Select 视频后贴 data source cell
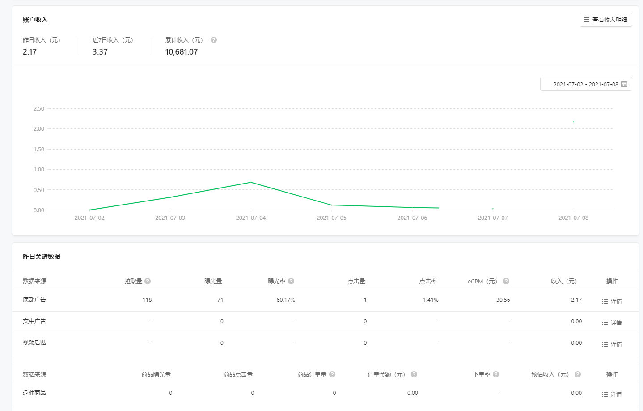The width and height of the screenshot is (643, 411). tap(34, 342)
